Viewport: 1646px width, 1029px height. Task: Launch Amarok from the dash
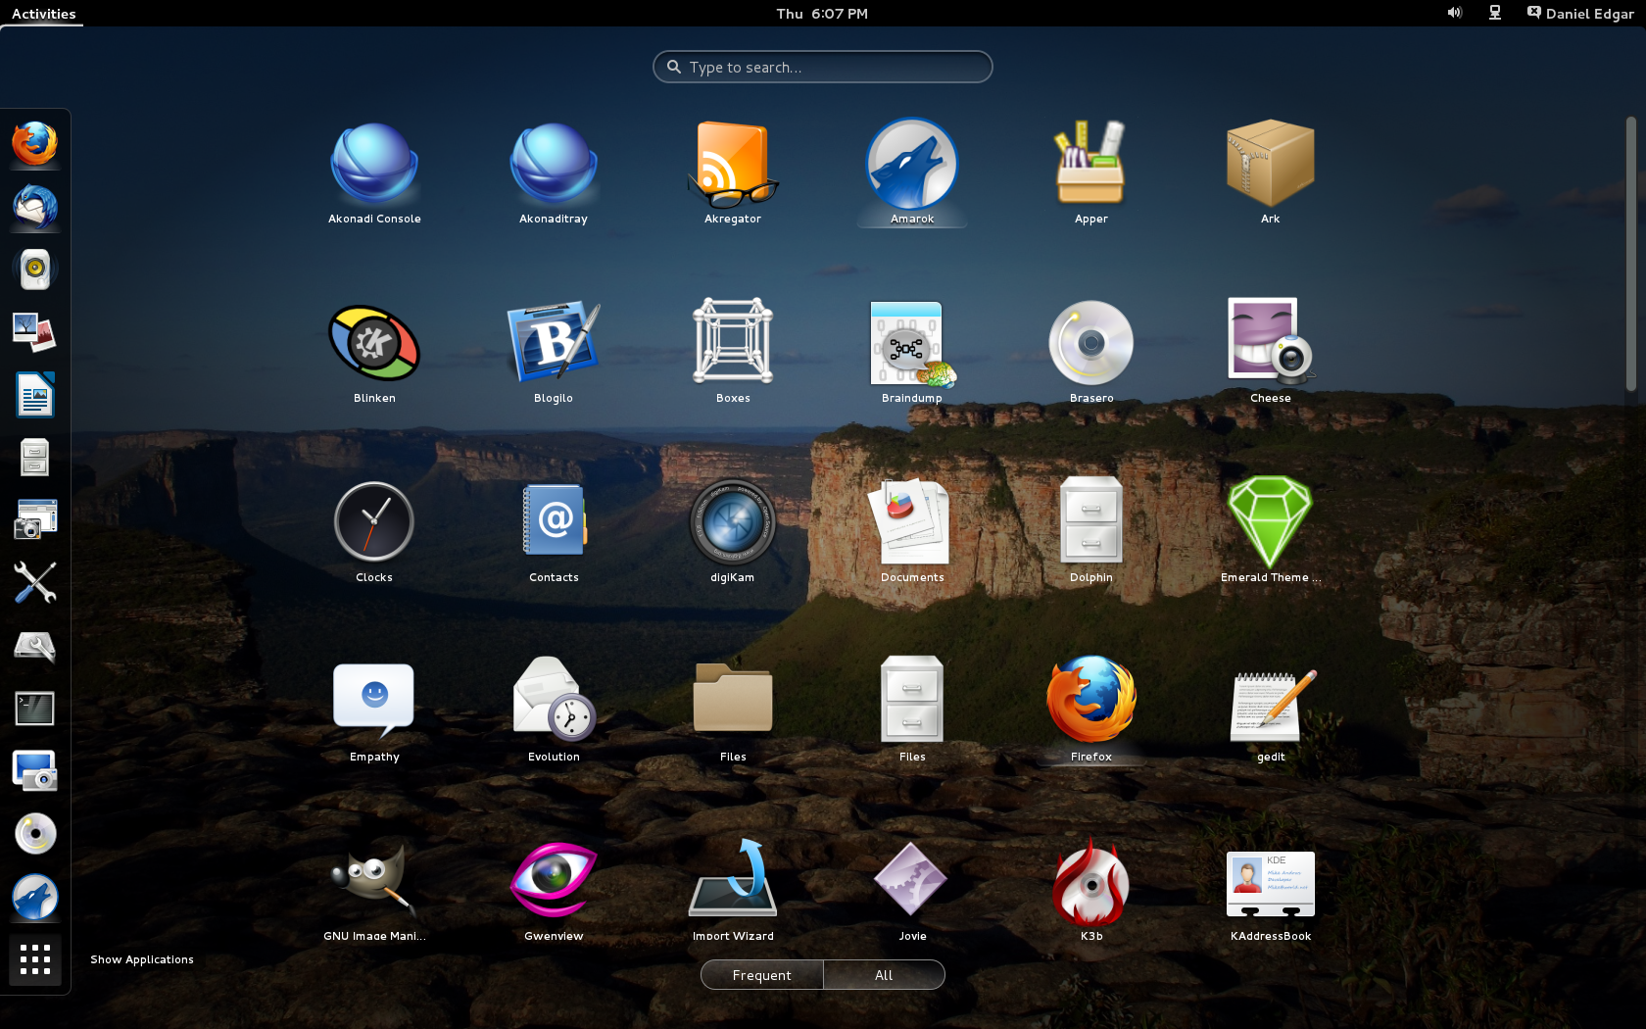coord(35,897)
